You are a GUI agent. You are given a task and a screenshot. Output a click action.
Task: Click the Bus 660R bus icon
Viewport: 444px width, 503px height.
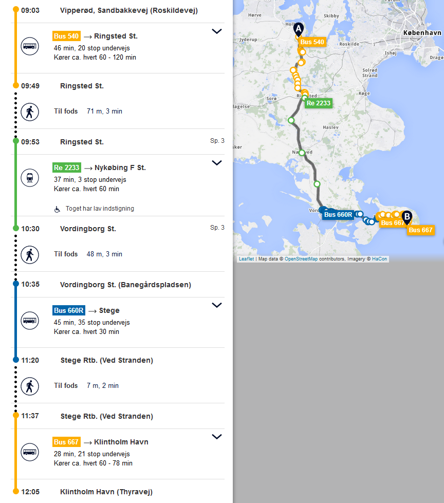tap(30, 321)
